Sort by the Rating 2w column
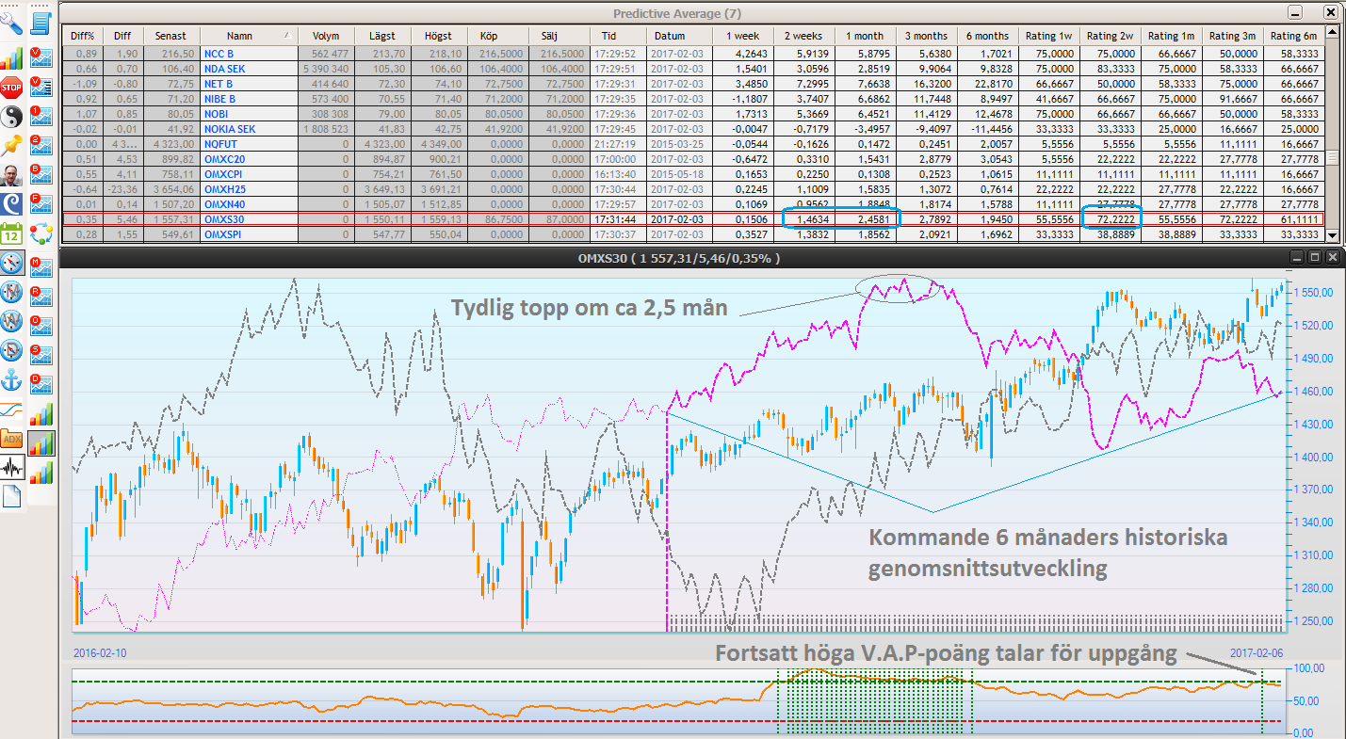 [x=1110, y=35]
